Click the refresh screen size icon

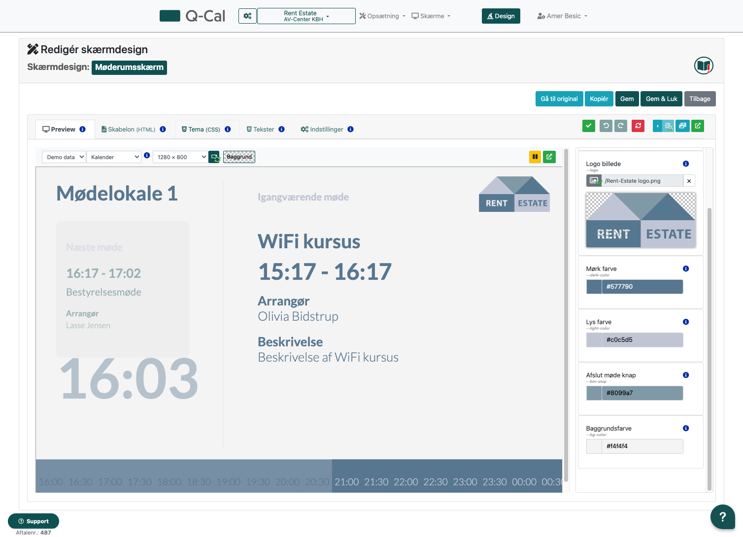tap(214, 157)
